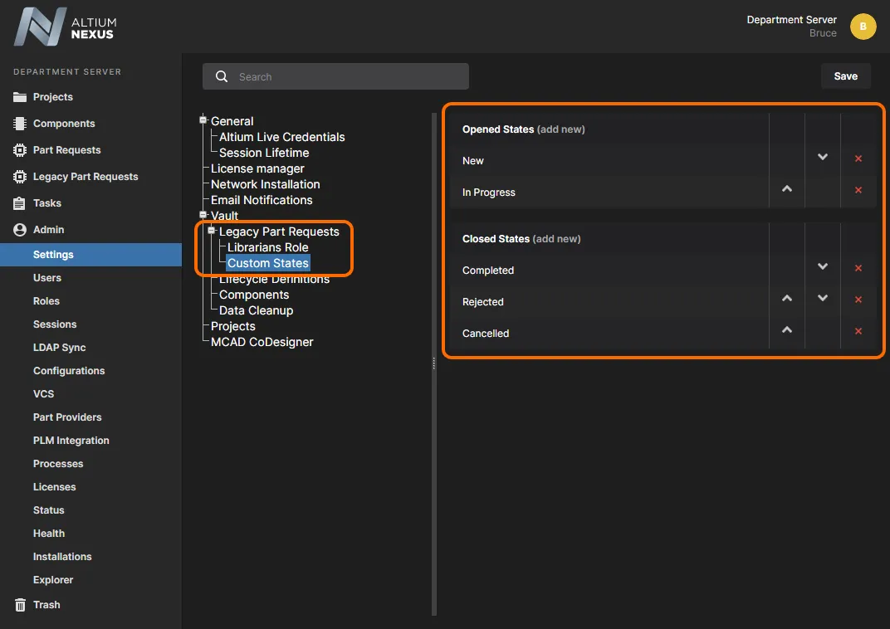Collapse the Legacy Part Requests tree node
Viewport: 890px width, 629px height.
point(211,231)
